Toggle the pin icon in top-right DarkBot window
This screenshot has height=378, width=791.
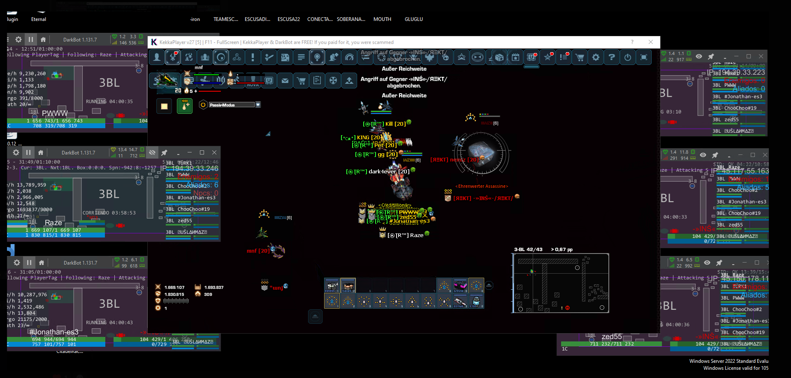pos(711,56)
